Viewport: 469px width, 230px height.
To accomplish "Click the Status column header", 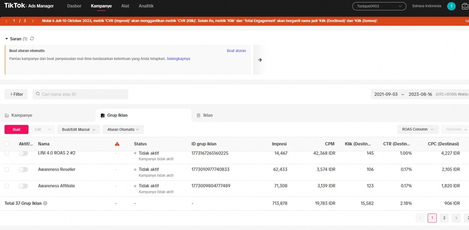I will pyautogui.click(x=140, y=144).
